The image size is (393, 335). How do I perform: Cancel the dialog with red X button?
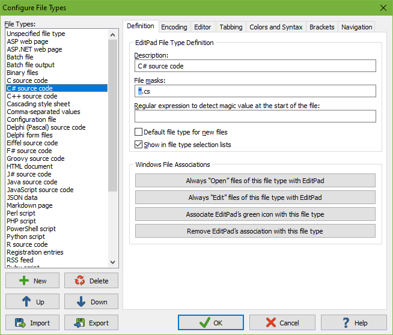coord(282,322)
